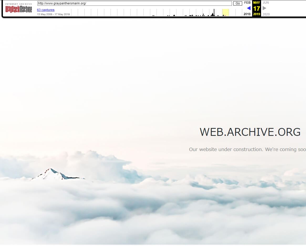Image resolution: width=306 pixels, height=246 pixels.
Task: Click the gray next capture arrow
Action: 264,8
